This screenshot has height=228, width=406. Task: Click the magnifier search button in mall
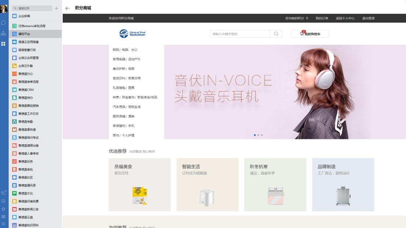tap(276, 34)
